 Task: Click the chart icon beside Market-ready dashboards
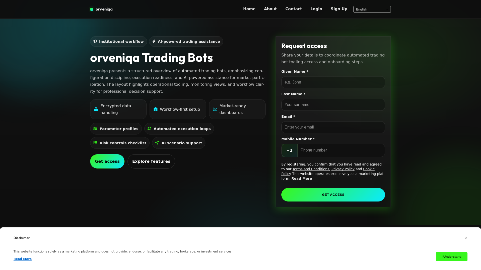[215, 109]
